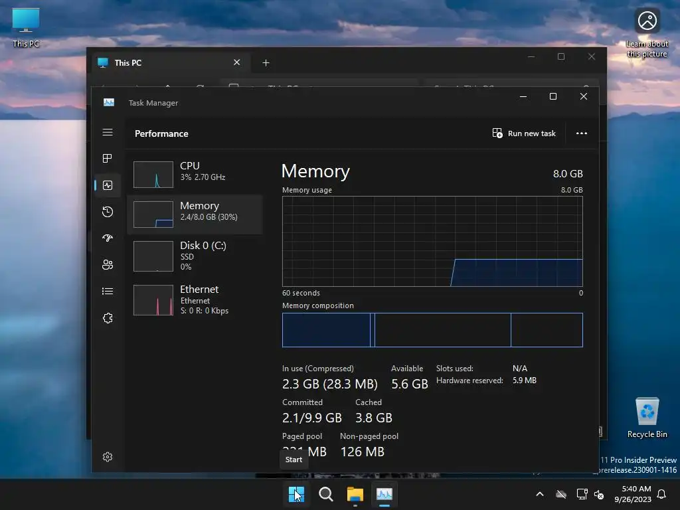Open the Startup apps icon in sidebar
680x510 pixels.
tap(108, 238)
